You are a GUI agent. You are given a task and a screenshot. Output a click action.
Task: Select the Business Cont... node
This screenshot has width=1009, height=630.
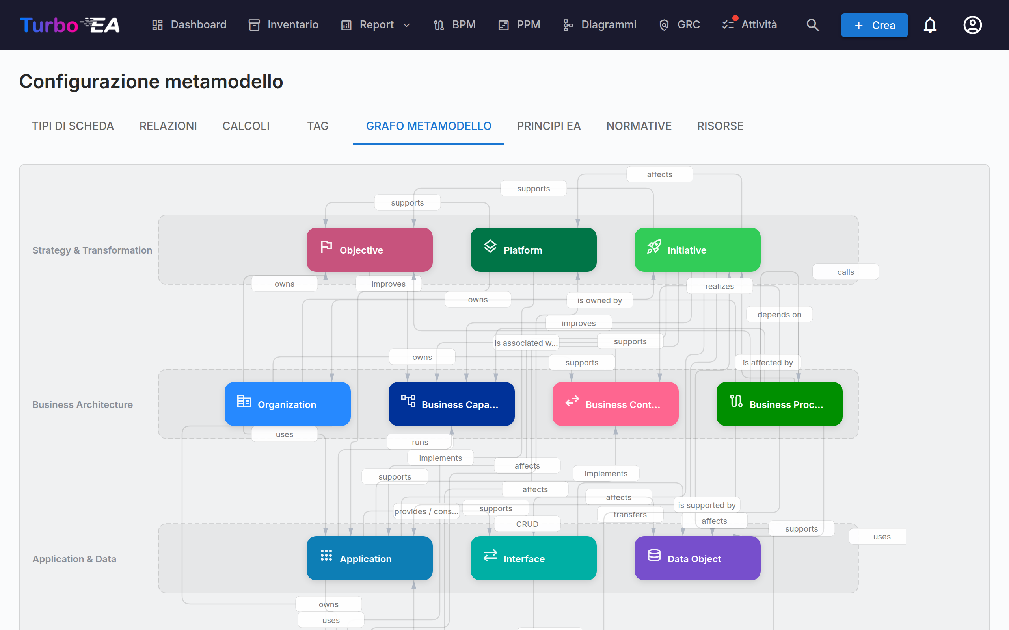click(615, 404)
